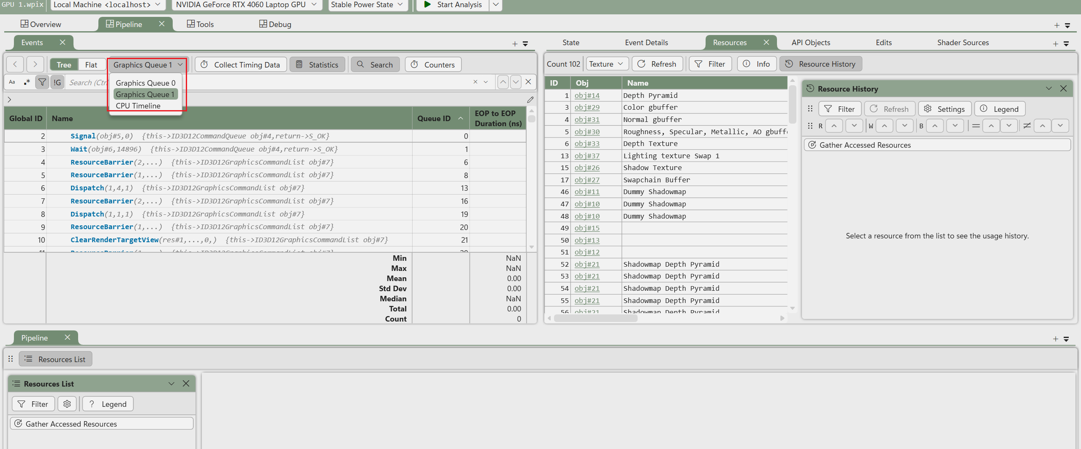The width and height of the screenshot is (1081, 449).
Task: Go to previous read (R) up arrow
Action: [x=834, y=126]
